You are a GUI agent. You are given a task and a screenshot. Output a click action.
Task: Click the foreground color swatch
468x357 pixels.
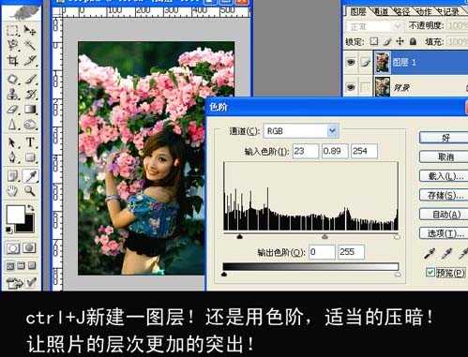coord(16,215)
